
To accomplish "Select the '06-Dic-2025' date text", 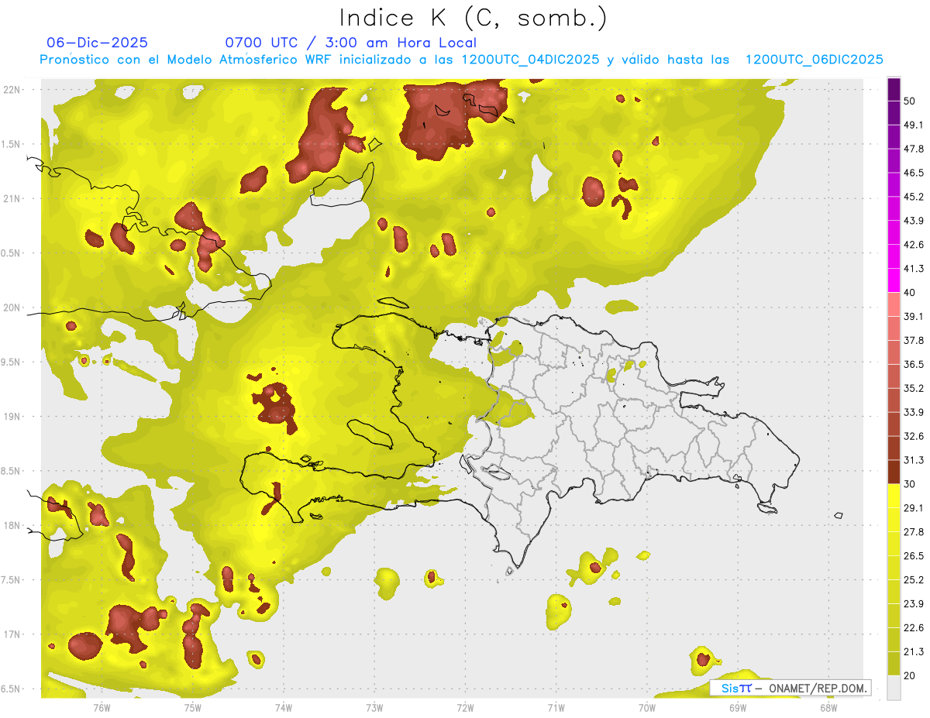I will pos(97,43).
